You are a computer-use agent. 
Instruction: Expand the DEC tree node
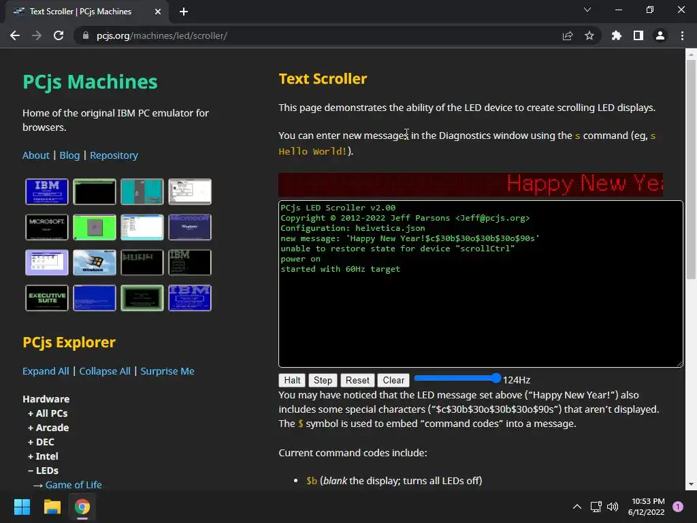tap(41, 441)
